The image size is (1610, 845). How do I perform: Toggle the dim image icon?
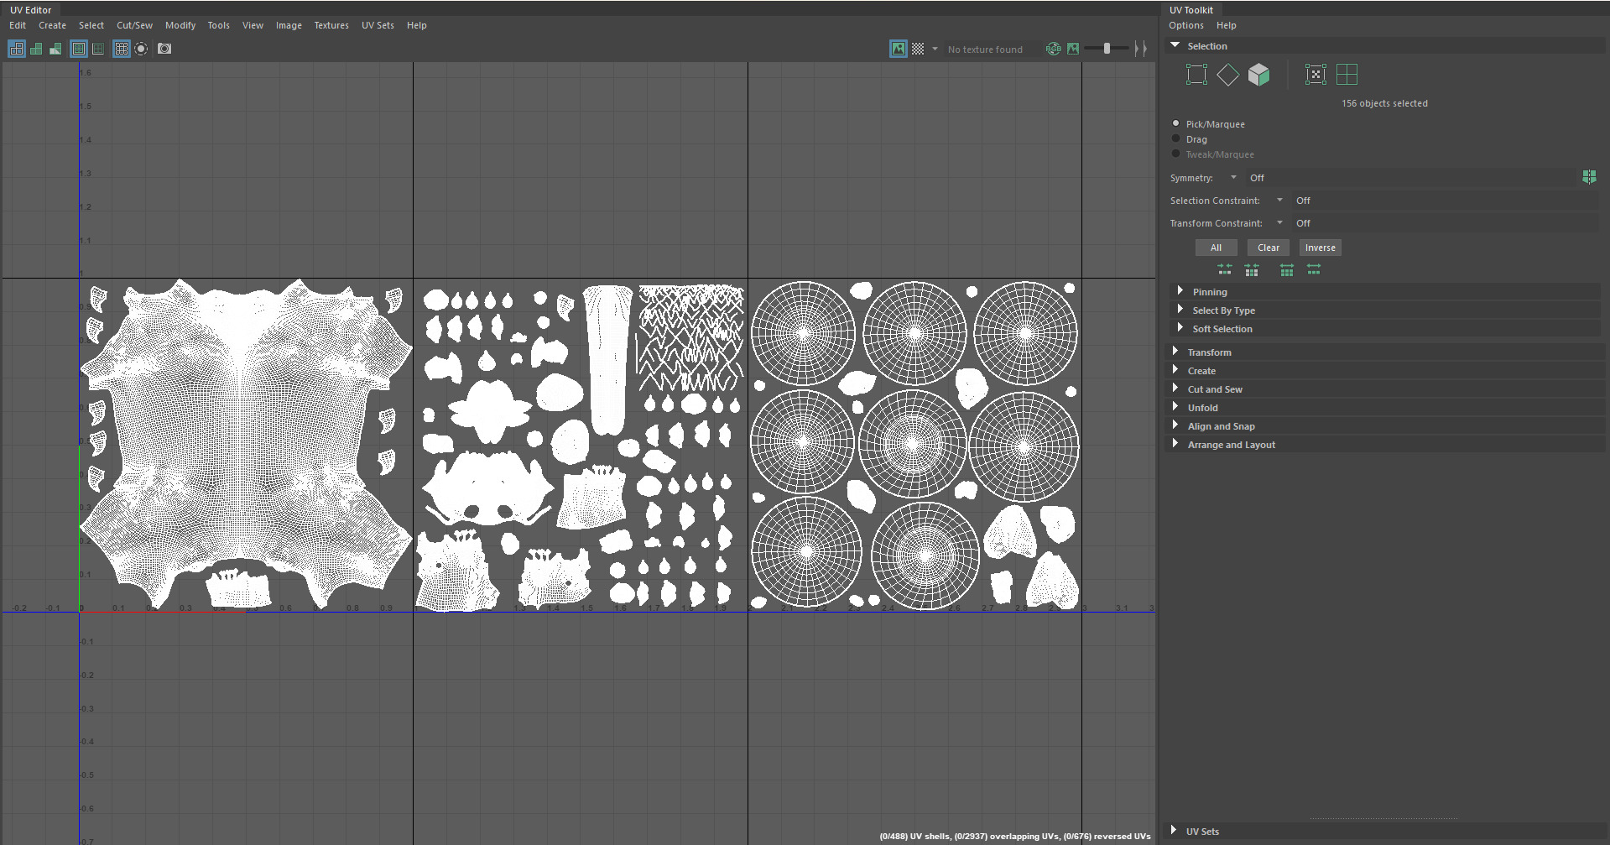point(1073,49)
